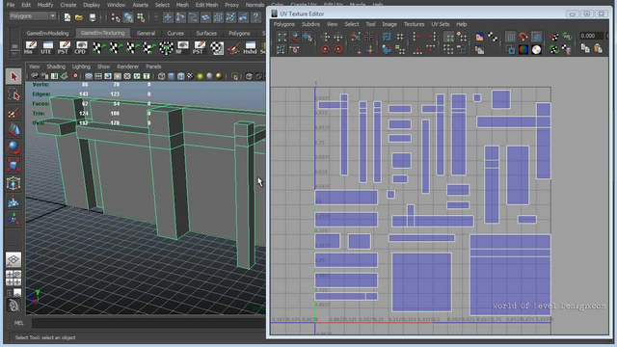This screenshot has width=617, height=347.
Task: Click the CPD shelf button
Action: [81, 47]
